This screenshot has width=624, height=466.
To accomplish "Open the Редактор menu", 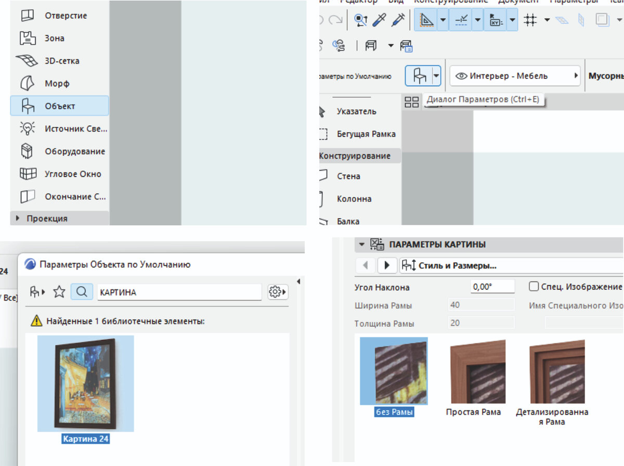I will point(358,2).
